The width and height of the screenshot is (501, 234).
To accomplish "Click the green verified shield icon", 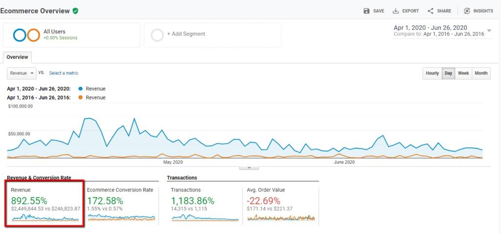I will [x=75, y=11].
